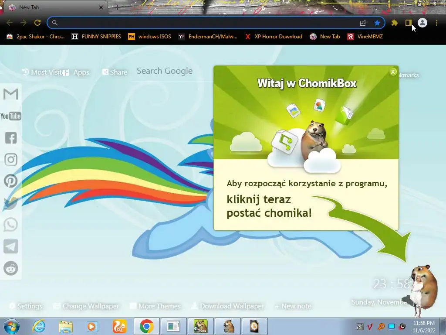Open a new browser tab with plus
Viewport: 446px width, 335px height.
click(x=117, y=7)
